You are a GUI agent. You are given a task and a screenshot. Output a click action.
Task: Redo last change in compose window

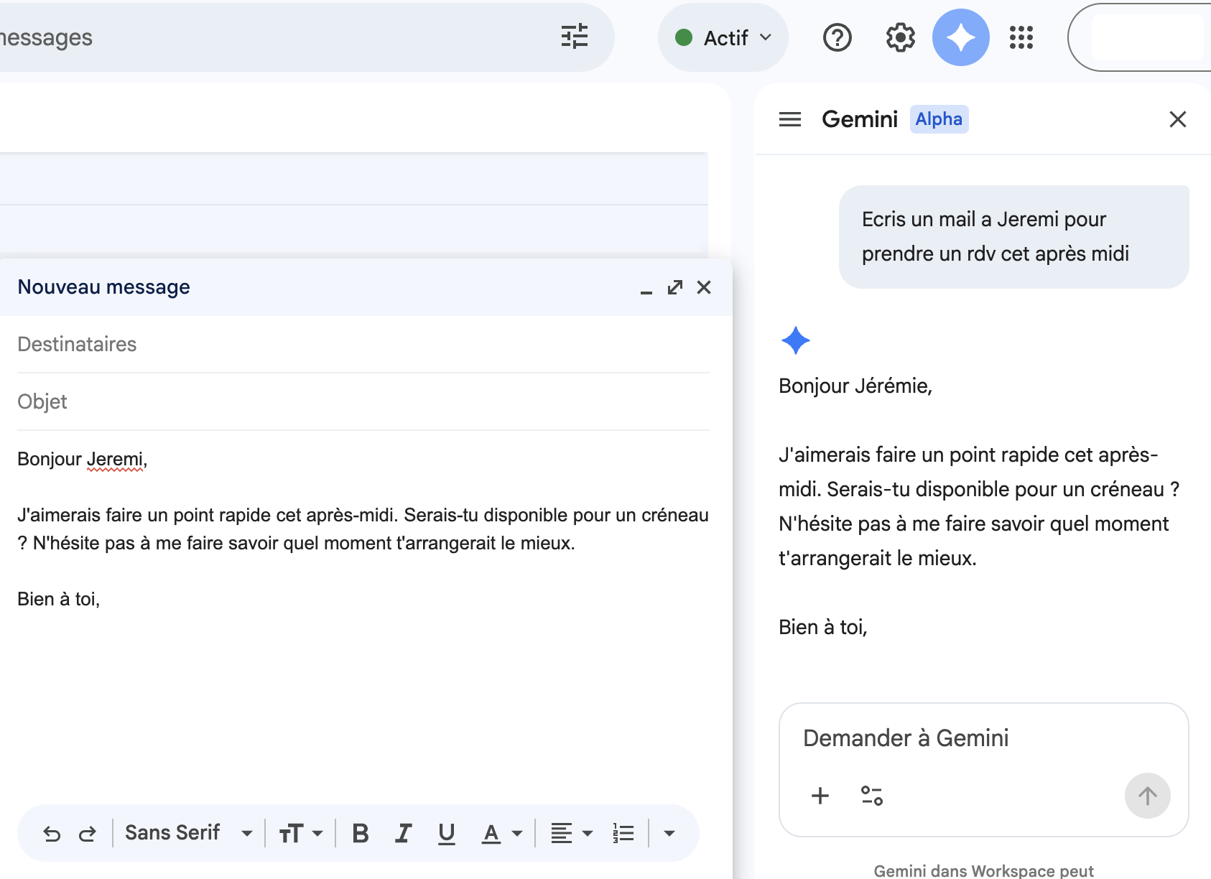[88, 833]
